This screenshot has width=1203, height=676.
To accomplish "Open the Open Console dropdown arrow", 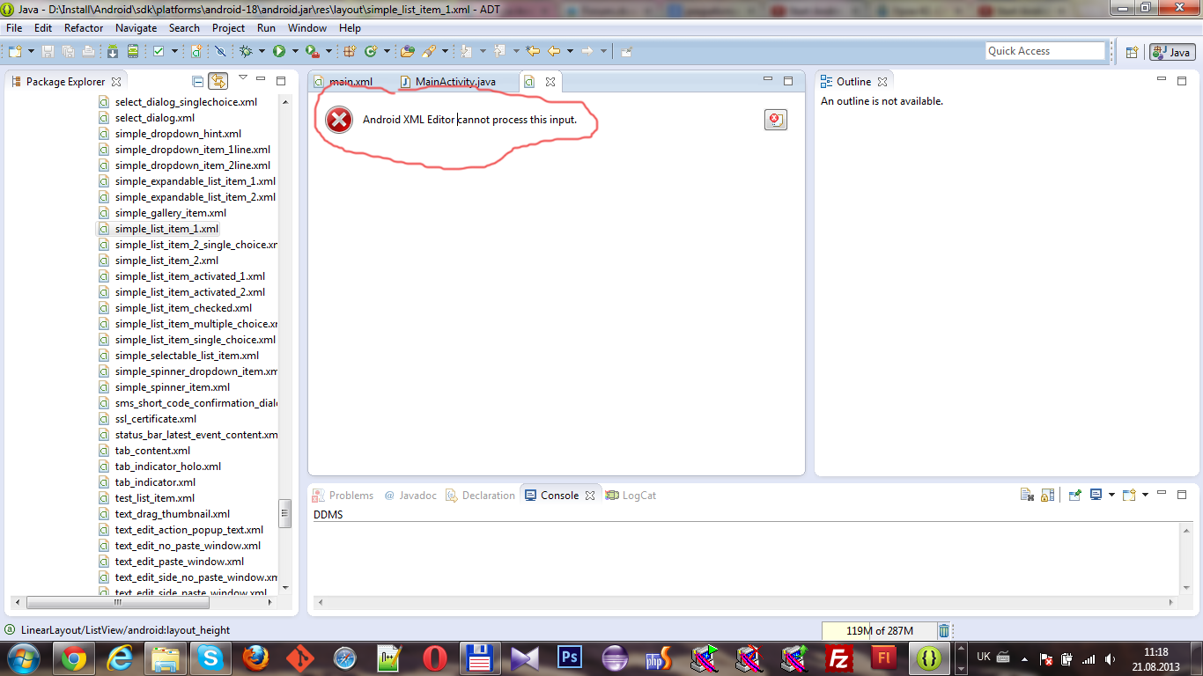I will click(x=1145, y=495).
